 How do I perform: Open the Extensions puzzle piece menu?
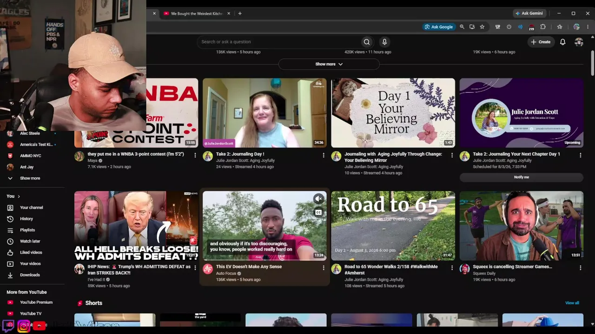pyautogui.click(x=542, y=27)
